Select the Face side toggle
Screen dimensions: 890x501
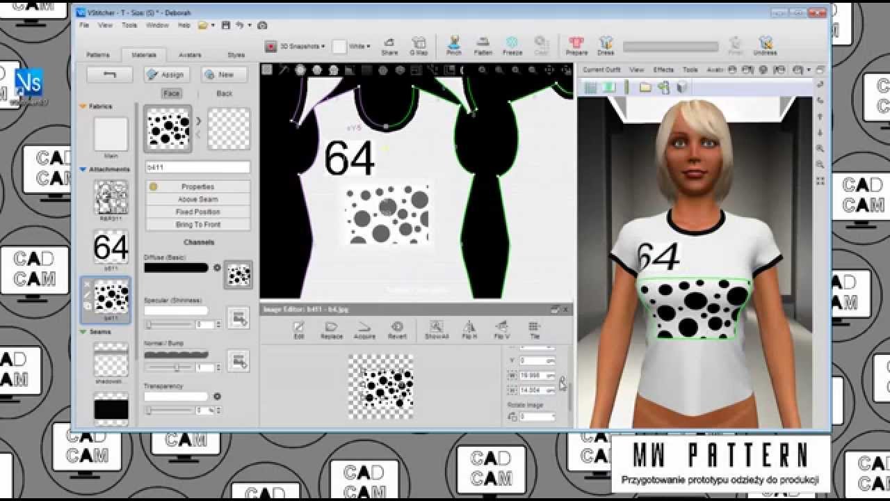tap(171, 93)
